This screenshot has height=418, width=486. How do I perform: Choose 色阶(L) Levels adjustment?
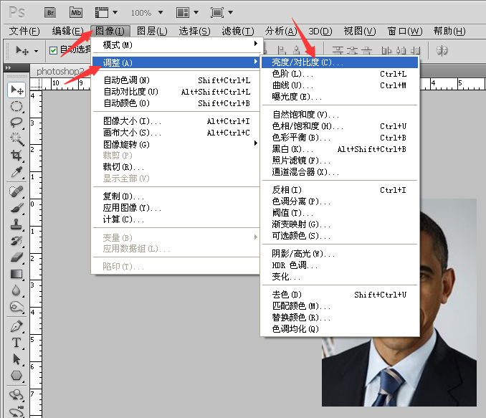click(340, 74)
